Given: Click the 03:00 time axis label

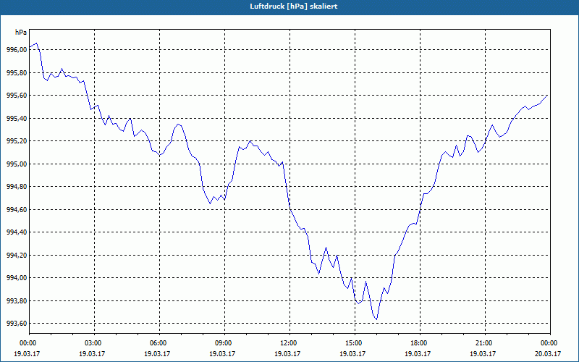Looking at the screenshot, I should pyautogui.click(x=95, y=342).
